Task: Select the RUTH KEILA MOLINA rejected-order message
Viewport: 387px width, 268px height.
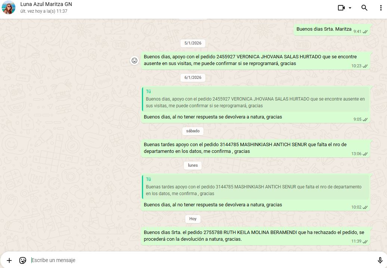Action: tap(254, 236)
